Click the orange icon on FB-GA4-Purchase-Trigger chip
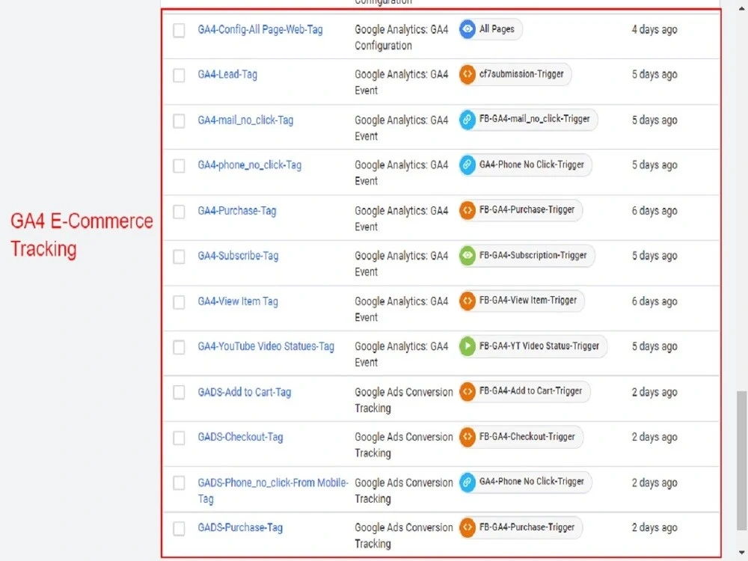This screenshot has width=748, height=561. (x=467, y=210)
